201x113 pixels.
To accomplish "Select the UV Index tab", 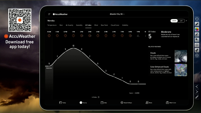I will [x=88, y=25].
